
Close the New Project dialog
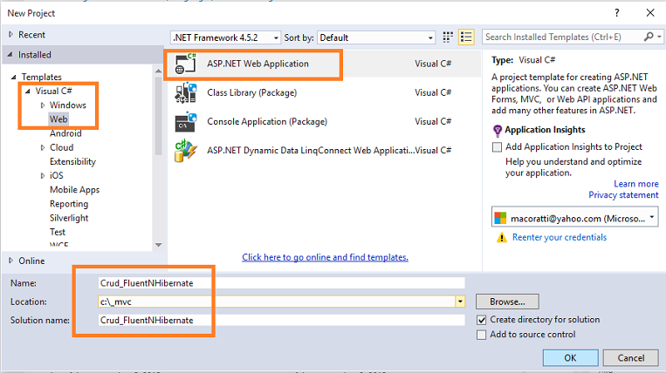click(x=650, y=13)
